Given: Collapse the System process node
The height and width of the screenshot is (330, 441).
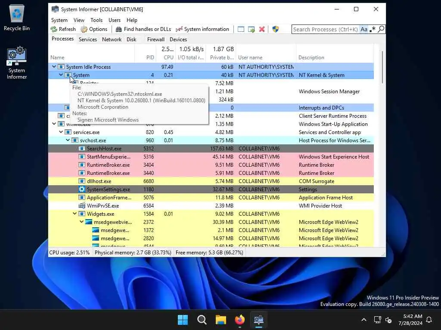Looking at the screenshot, I should [x=61, y=75].
